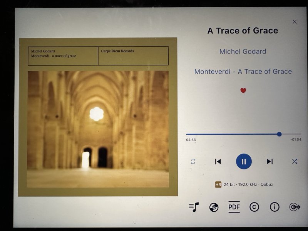Open the PDF booklet
Viewport: 308px width, 231px height.
[x=234, y=207]
